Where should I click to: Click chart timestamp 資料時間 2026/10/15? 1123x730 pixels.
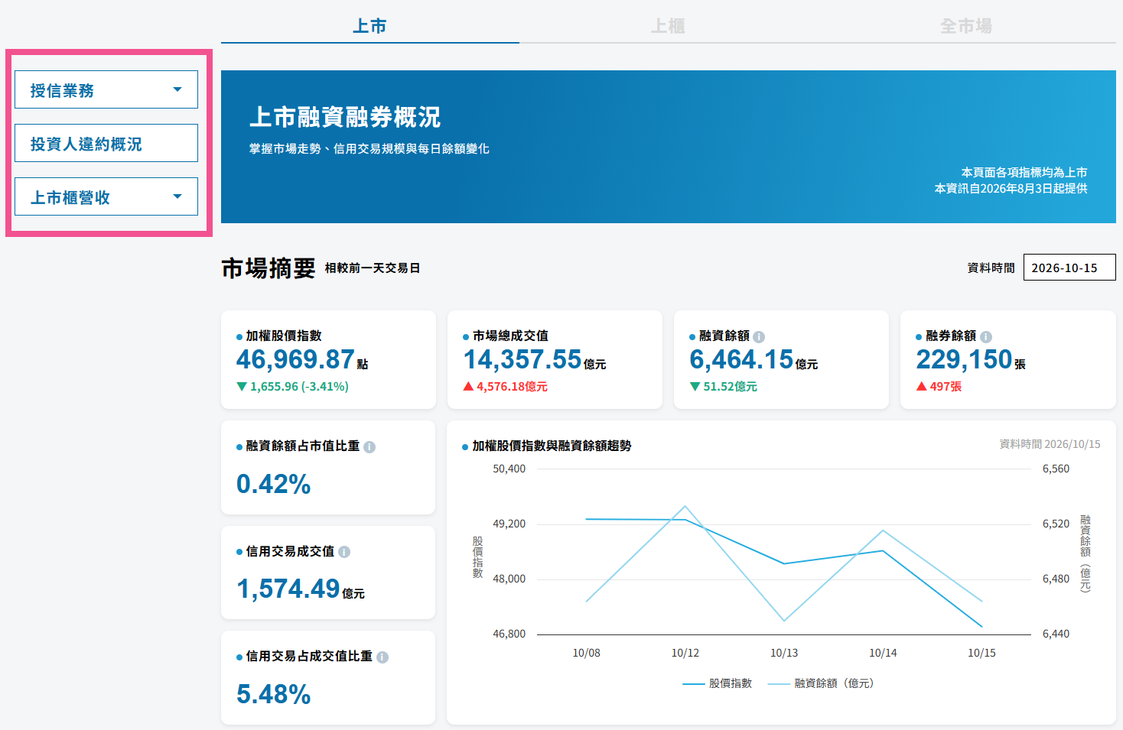1050,444
